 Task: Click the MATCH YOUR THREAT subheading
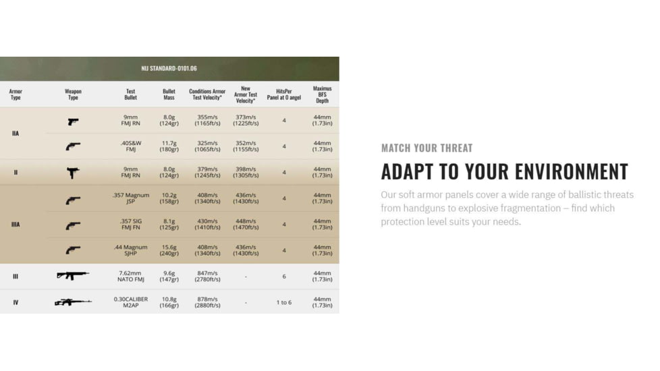[427, 148]
